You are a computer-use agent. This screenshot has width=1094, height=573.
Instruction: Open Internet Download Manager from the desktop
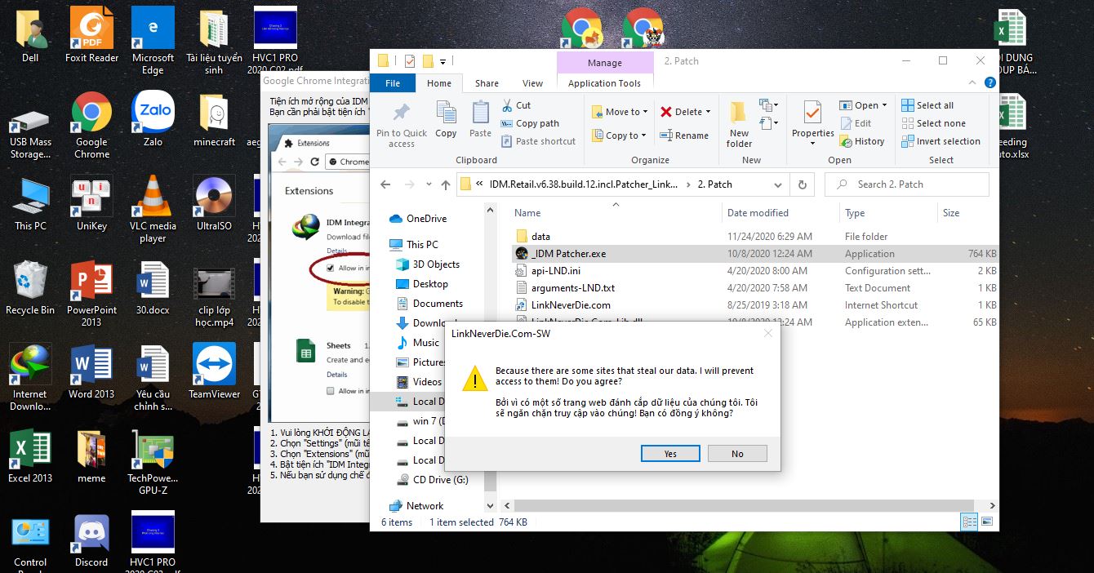30,363
